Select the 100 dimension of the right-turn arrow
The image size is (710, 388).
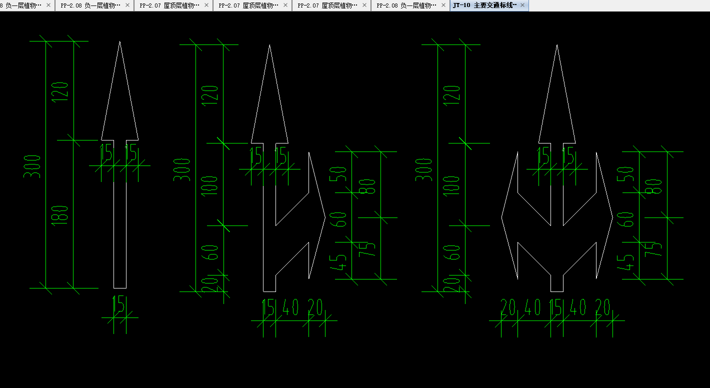click(210, 185)
